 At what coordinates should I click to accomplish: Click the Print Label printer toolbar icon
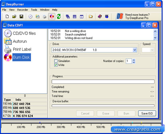(x=44, y=16)
